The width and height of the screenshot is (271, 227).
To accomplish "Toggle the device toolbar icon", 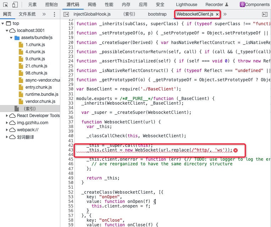I will [x=15, y=5].
